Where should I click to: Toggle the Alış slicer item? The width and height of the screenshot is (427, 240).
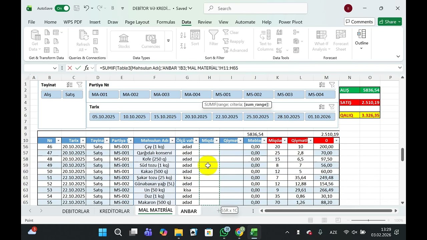point(51,94)
